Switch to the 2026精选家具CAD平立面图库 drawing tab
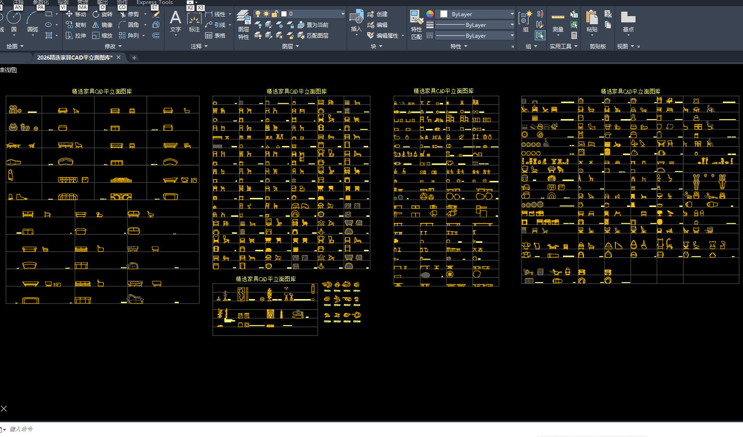743x437 pixels. [x=74, y=57]
